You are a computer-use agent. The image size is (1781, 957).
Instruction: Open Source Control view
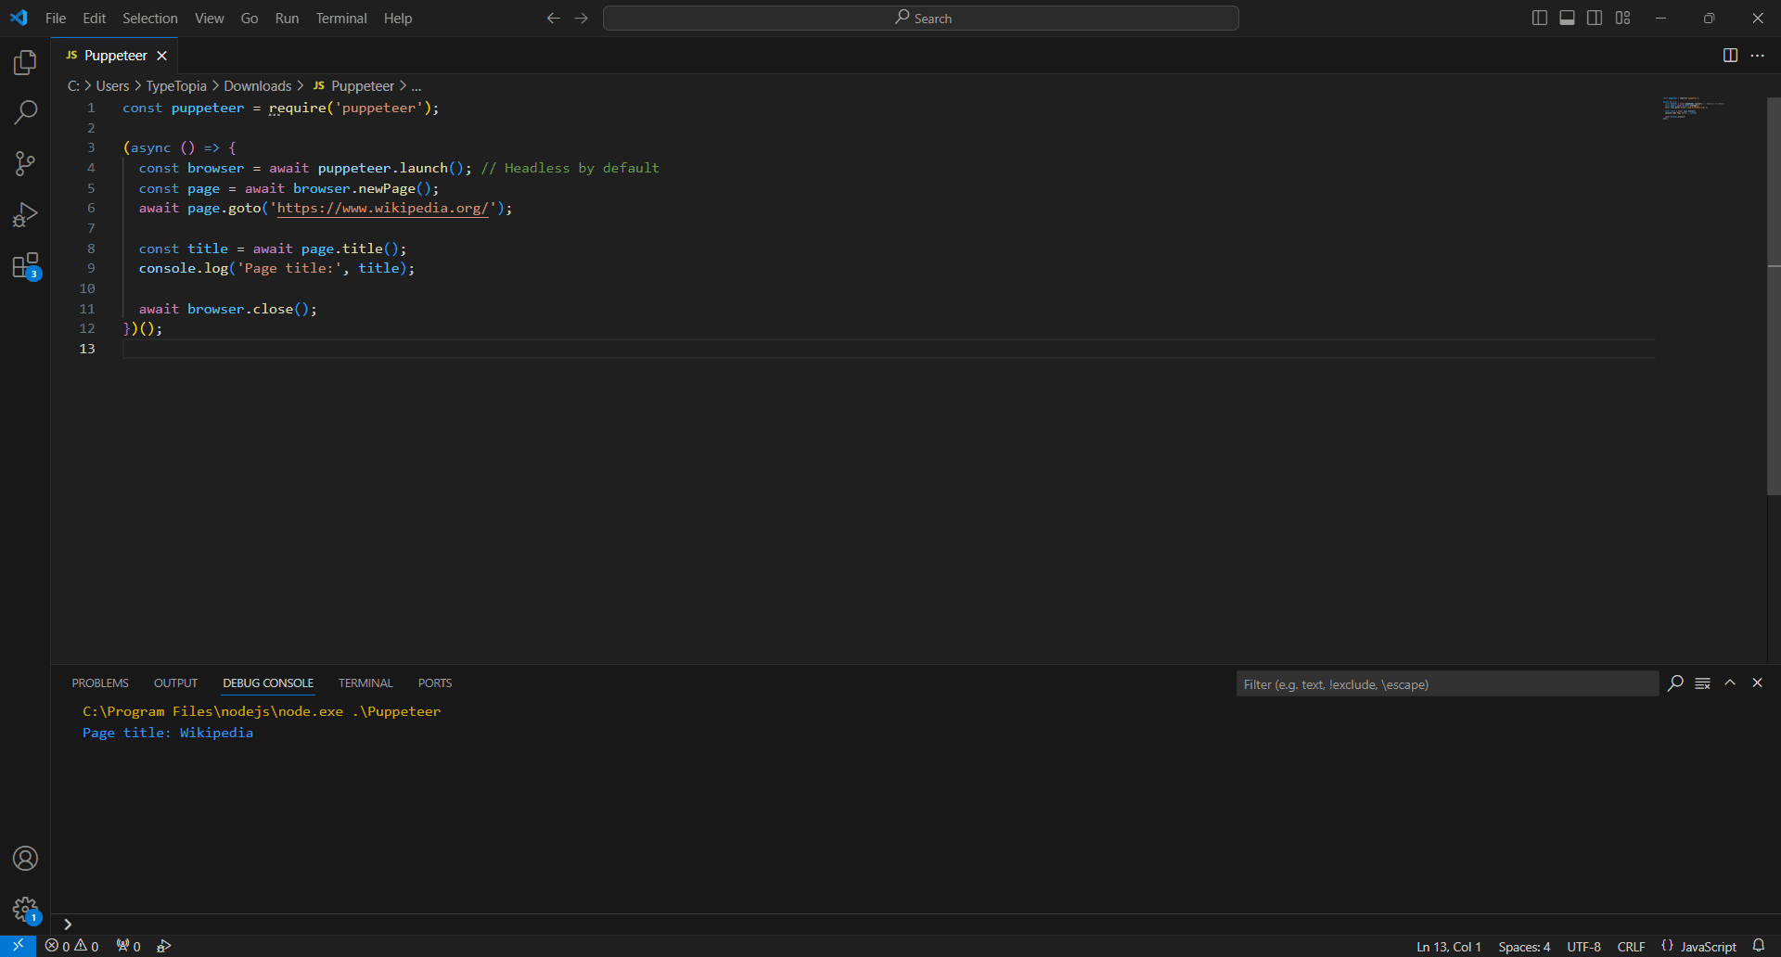(25, 164)
